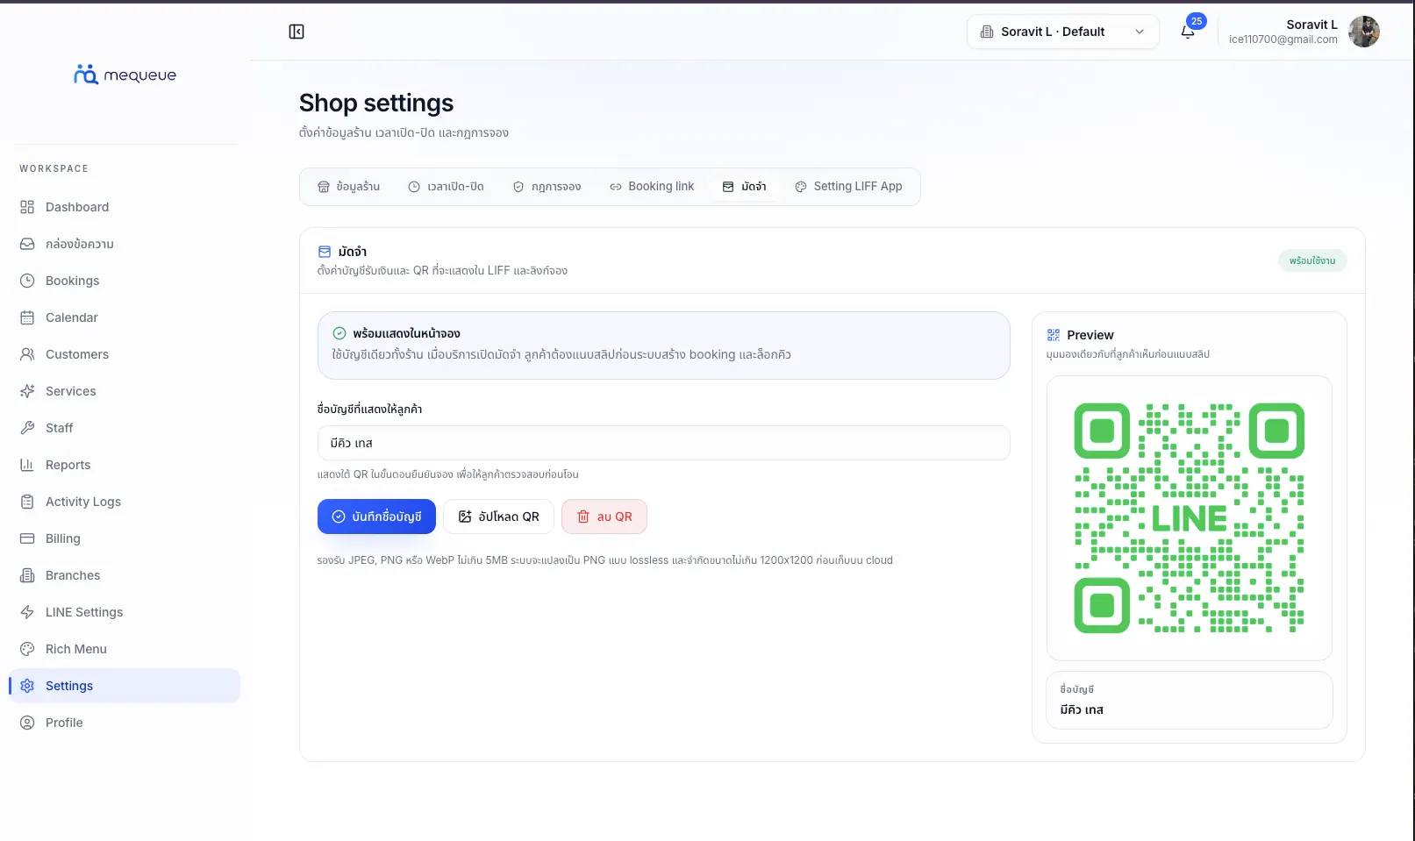Open the กล่องข้อความ inbox page

pos(125,244)
